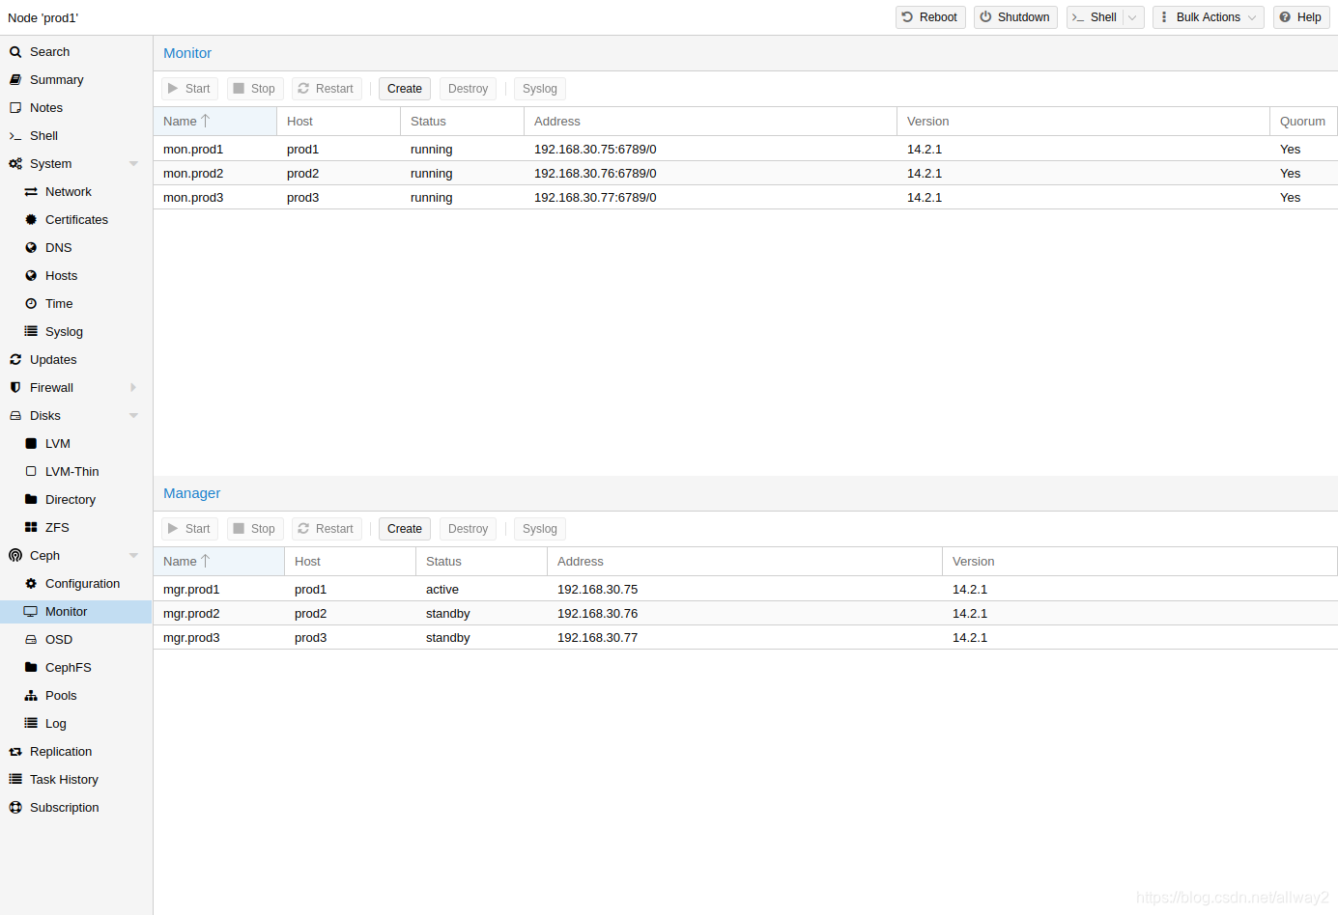Open the Network arrows icon
Screen dimensions: 1338x915
(31, 192)
